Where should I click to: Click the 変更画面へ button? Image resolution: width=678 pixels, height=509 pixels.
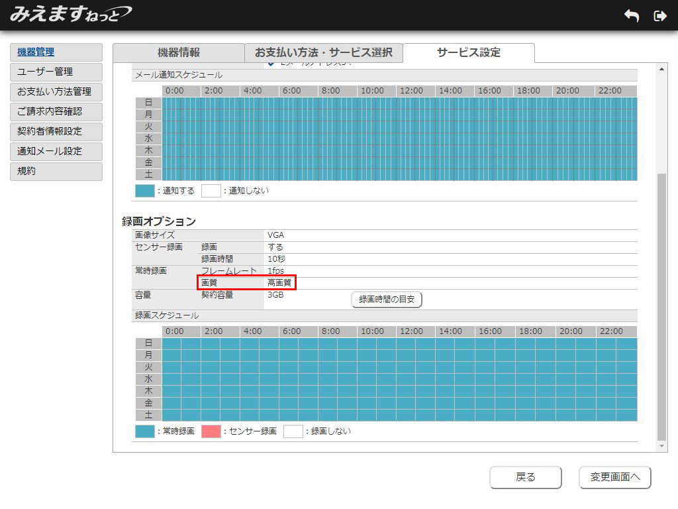click(x=614, y=477)
